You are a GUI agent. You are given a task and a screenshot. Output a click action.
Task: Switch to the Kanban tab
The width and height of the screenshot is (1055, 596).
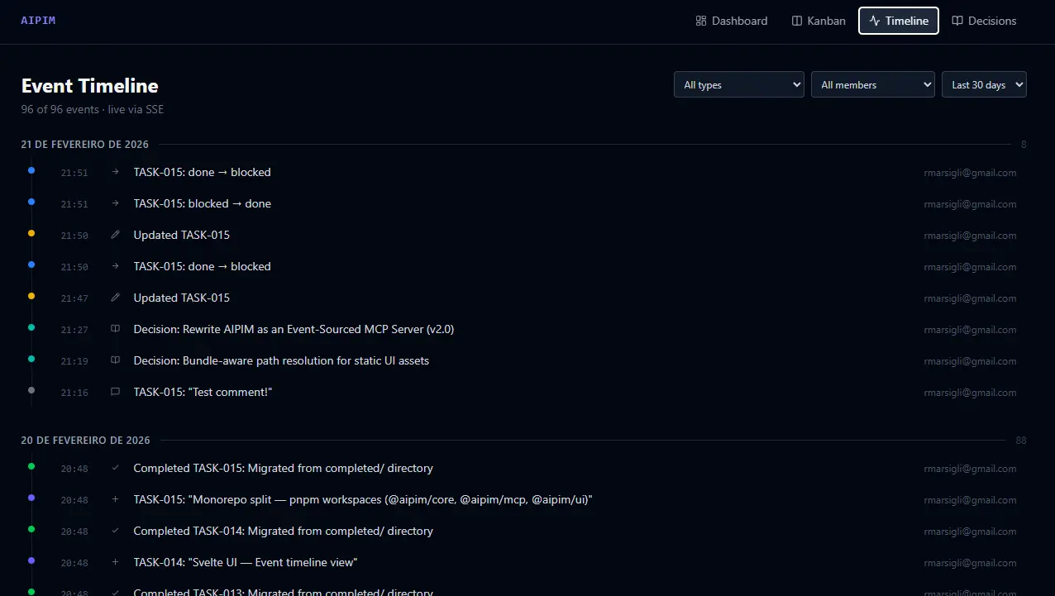click(x=819, y=21)
